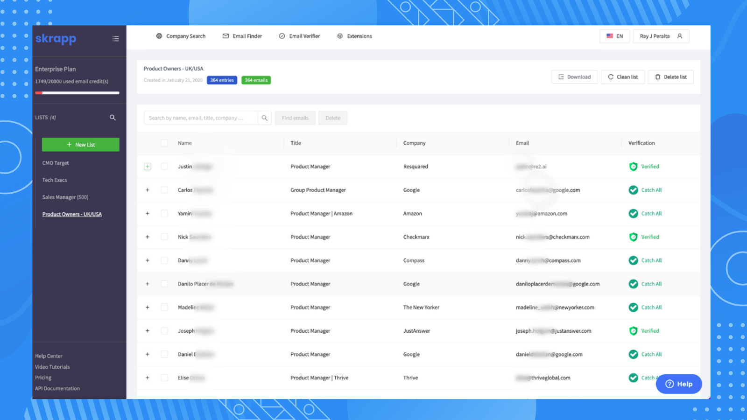
Task: Expand the Yamini row with plus
Action: coord(148,213)
